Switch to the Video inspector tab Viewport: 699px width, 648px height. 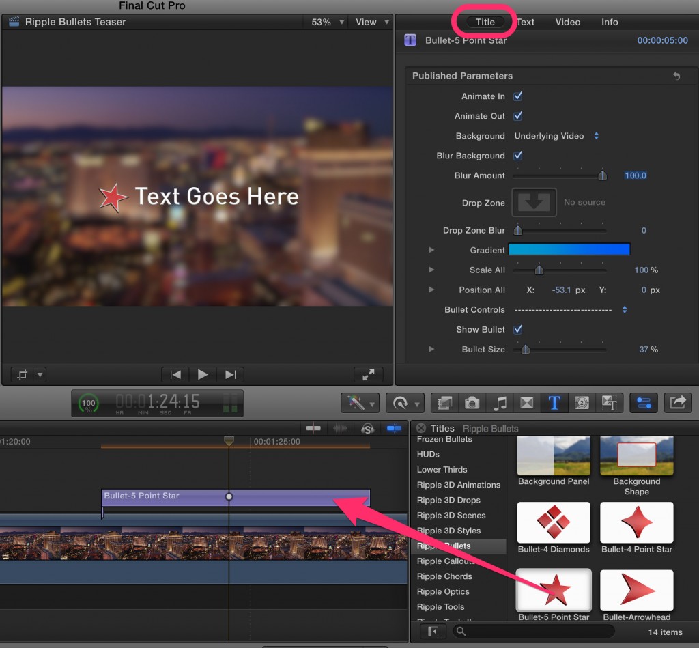tap(567, 22)
